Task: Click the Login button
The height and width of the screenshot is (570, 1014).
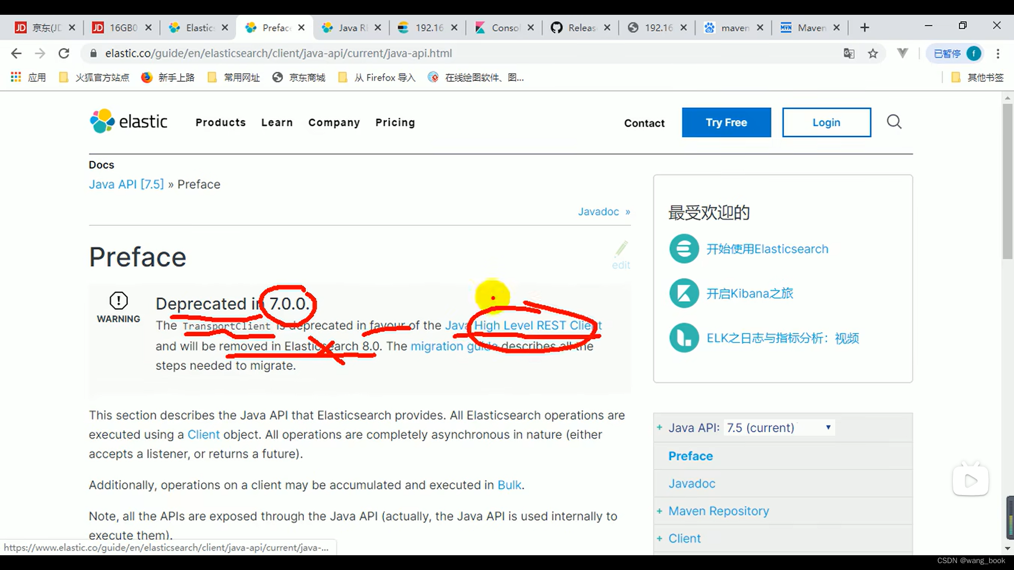Action: (826, 122)
